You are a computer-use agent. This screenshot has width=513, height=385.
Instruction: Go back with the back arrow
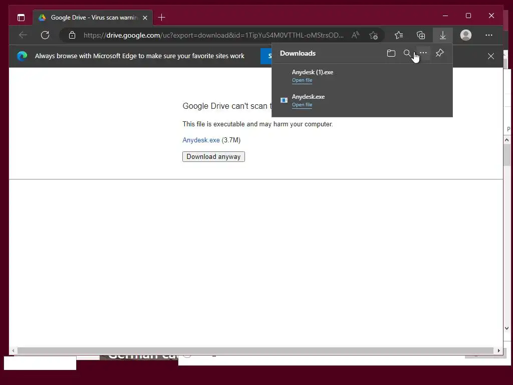[x=23, y=35]
